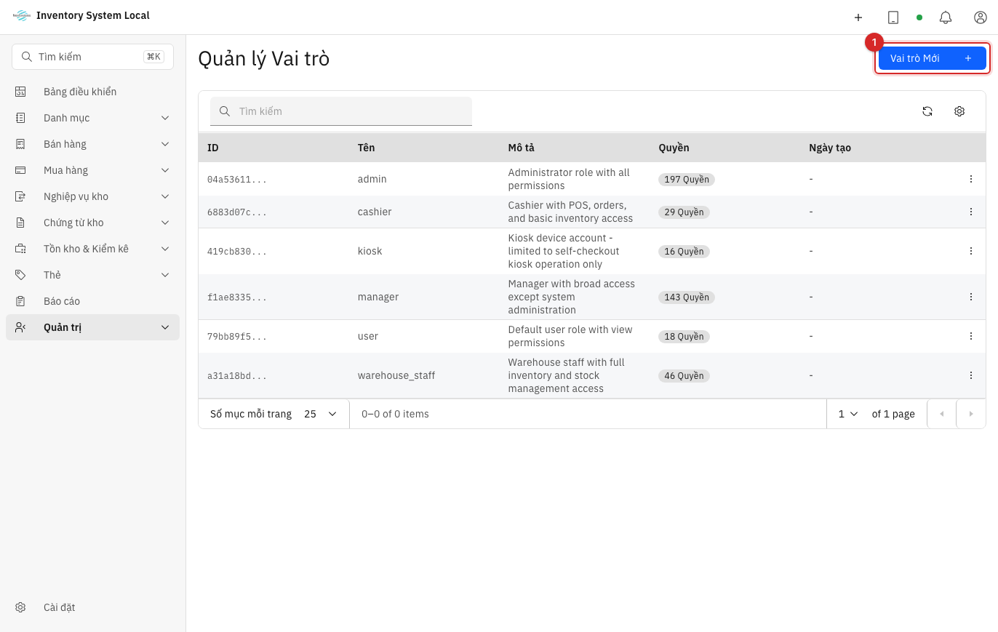Click role name warehouse_staff
Viewport: 998px width, 632px height.
pyautogui.click(x=396, y=375)
